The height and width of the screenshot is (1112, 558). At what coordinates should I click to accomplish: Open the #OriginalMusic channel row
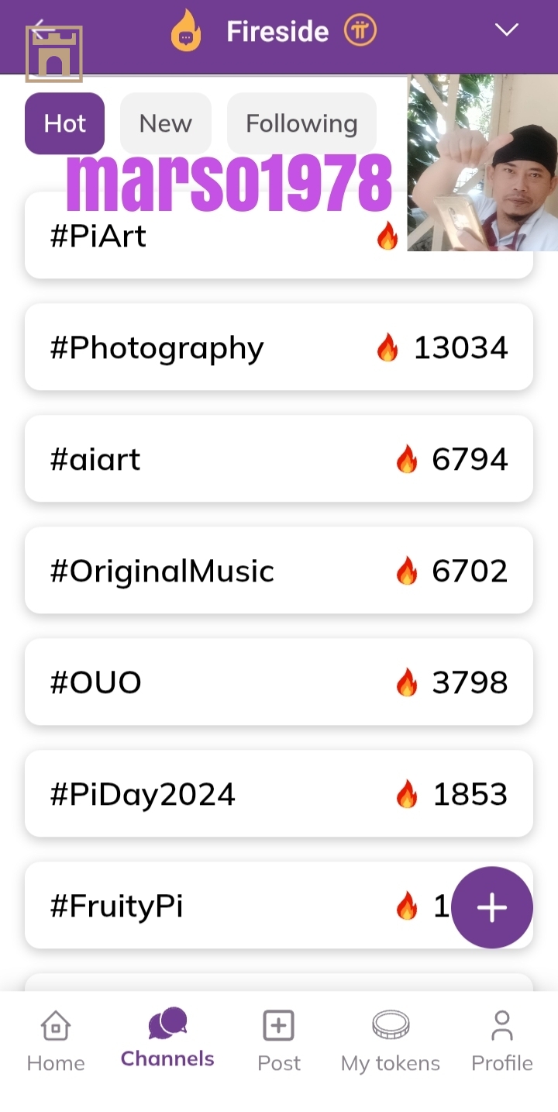(279, 571)
